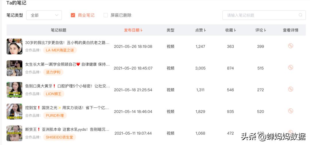The image size is (310, 145).
Task: Open thumbnail of the 30岁的我 video note
Action: coord(14,46)
